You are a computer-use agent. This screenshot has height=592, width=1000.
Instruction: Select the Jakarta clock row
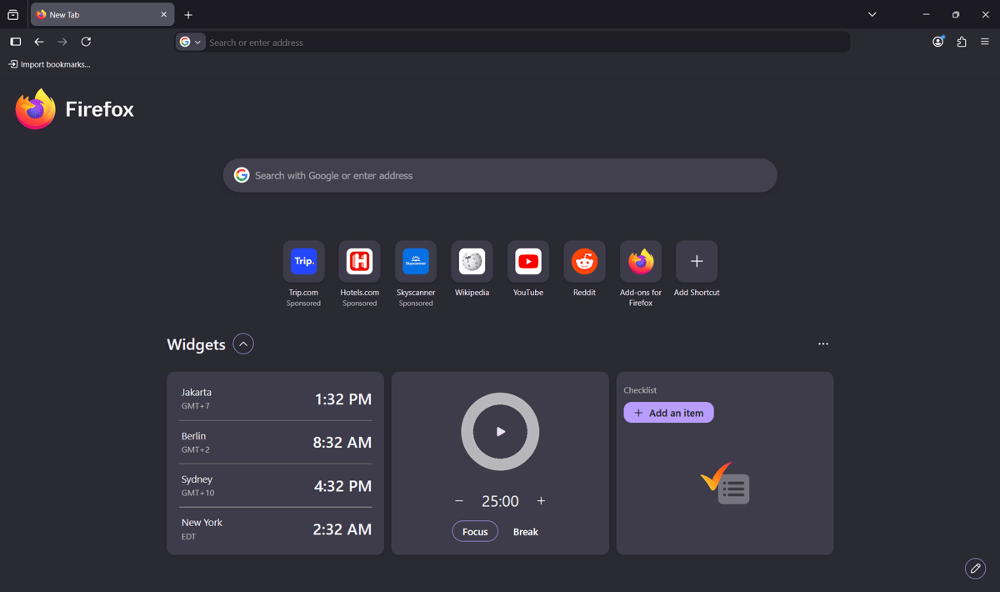coord(277,399)
